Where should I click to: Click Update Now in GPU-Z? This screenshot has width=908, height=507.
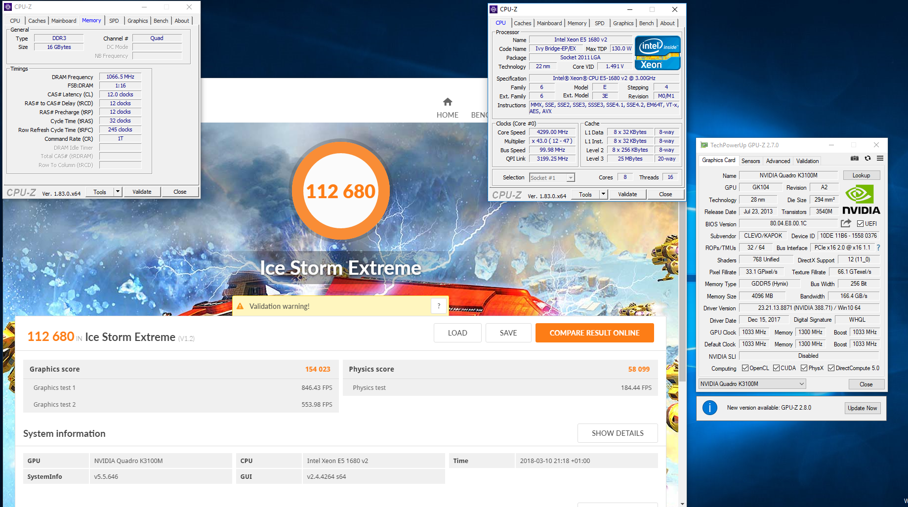pyautogui.click(x=862, y=408)
